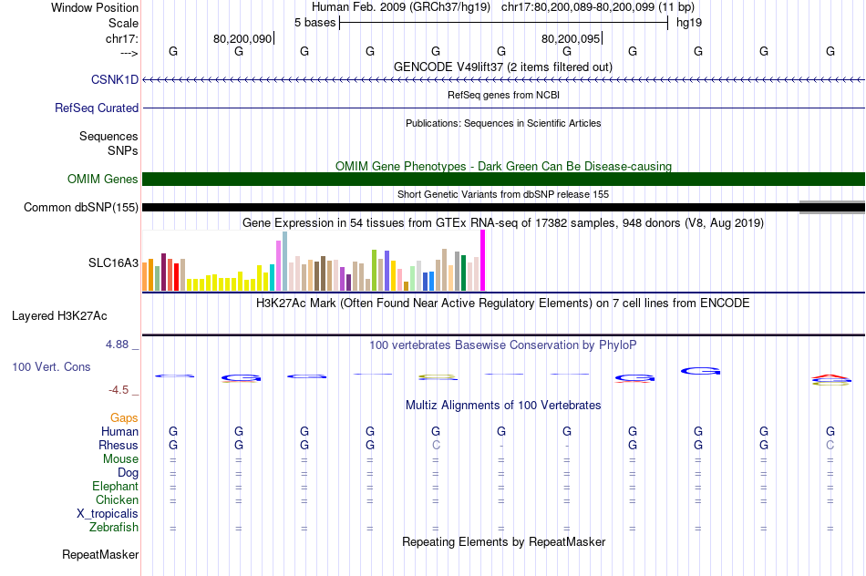Click the H3K27Ac Mark ENCODE track title
The image size is (866, 576).
(503, 303)
